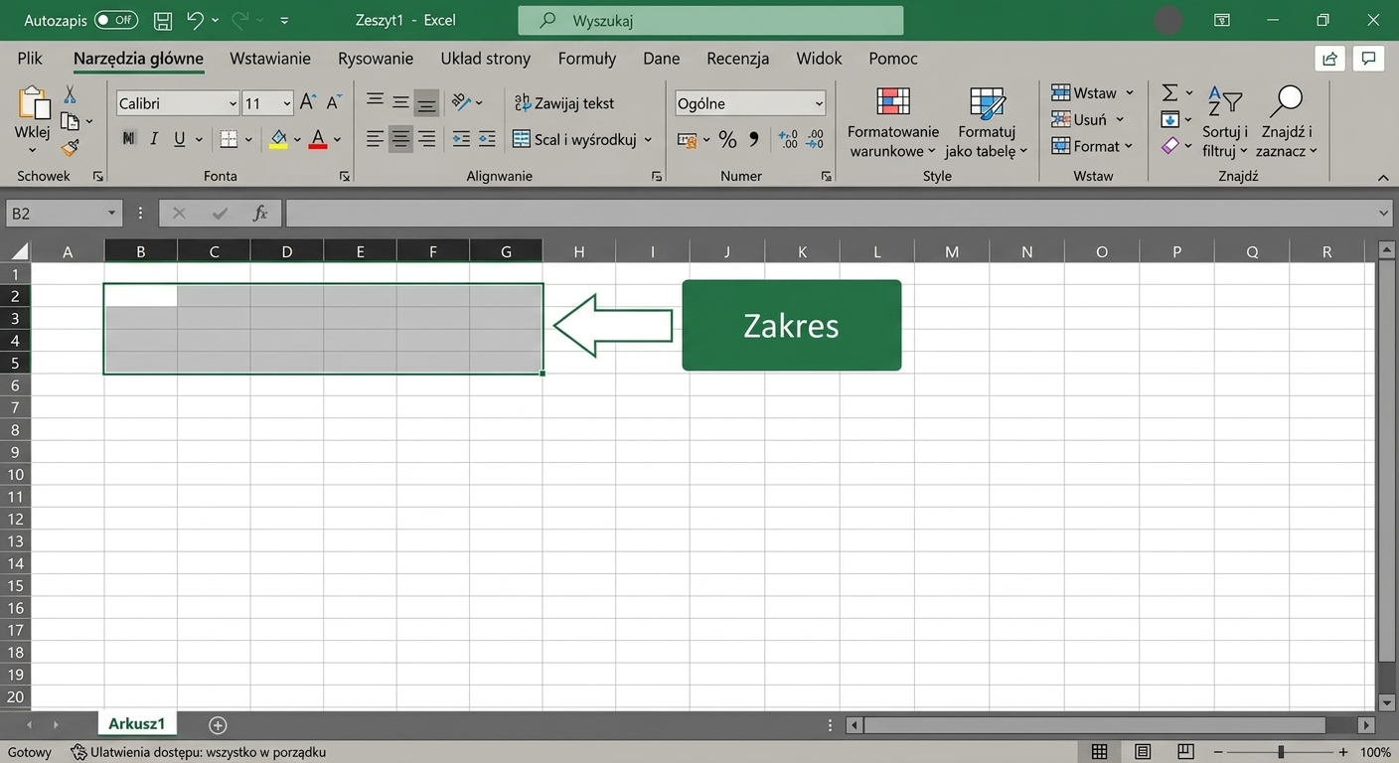Click the zoom slider handle
Screen dimensions: 1399x763
(x=1281, y=752)
